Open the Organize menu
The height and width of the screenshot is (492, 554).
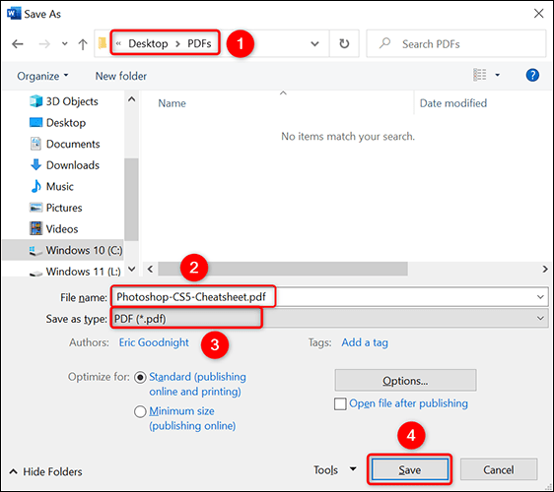[x=42, y=76]
